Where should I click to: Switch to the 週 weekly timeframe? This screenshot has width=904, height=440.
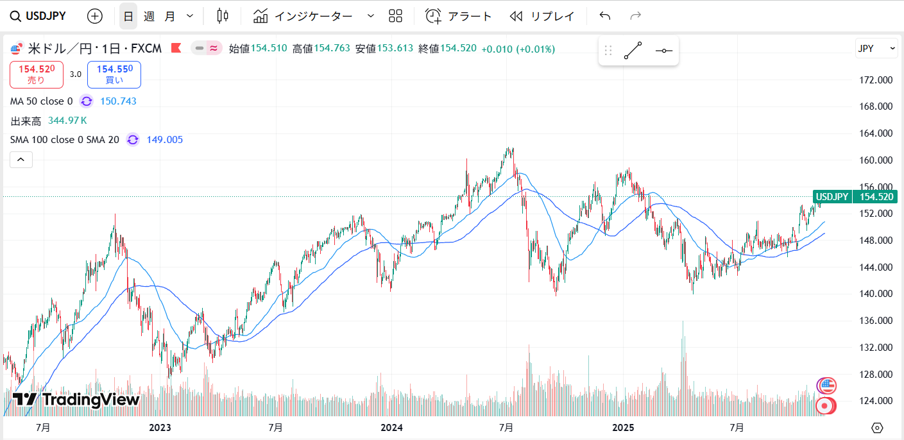[x=149, y=16]
